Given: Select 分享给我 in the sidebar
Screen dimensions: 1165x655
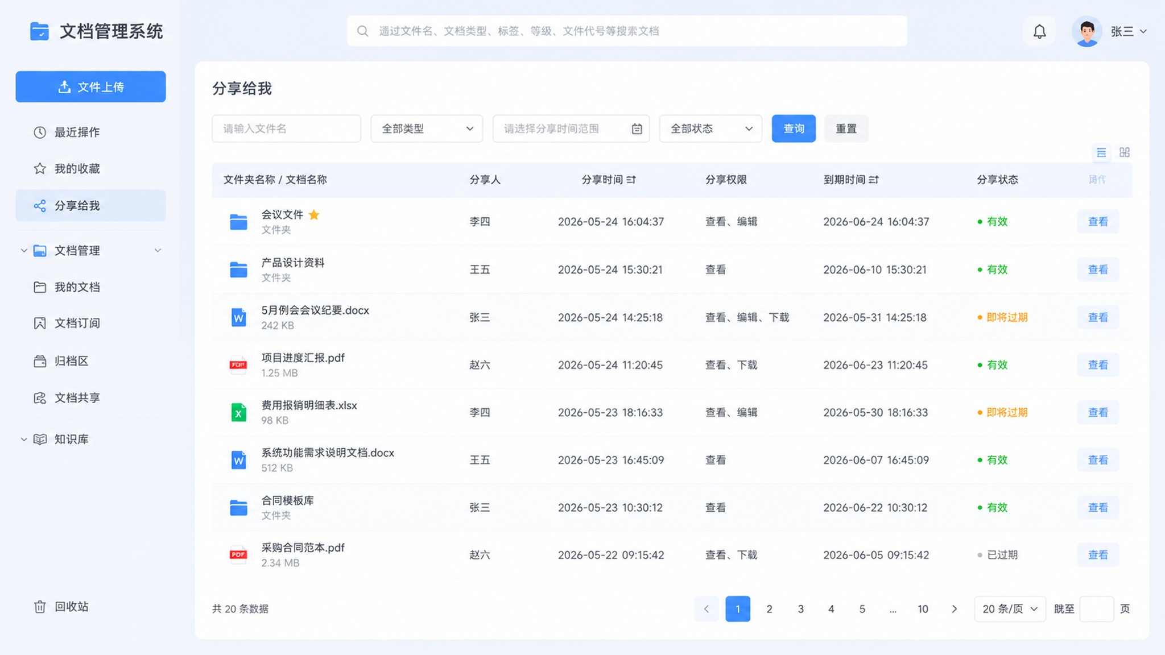Looking at the screenshot, I should (90, 205).
